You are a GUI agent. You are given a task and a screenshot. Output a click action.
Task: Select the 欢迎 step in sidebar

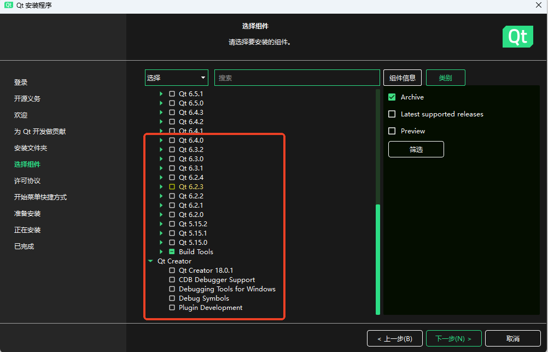pyautogui.click(x=21, y=115)
